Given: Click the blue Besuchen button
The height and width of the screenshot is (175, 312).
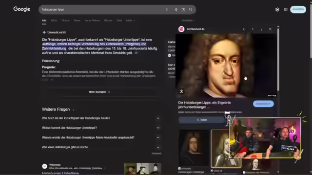Looking at the screenshot, I should pos(263,104).
